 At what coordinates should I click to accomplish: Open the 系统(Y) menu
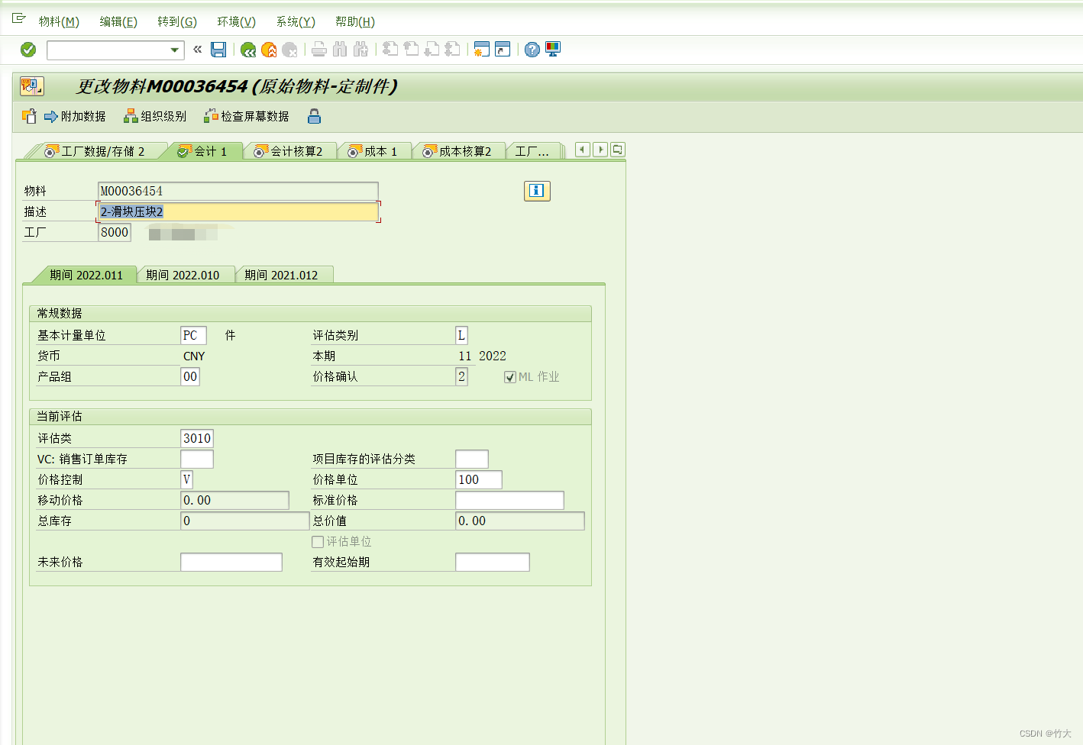coord(295,21)
